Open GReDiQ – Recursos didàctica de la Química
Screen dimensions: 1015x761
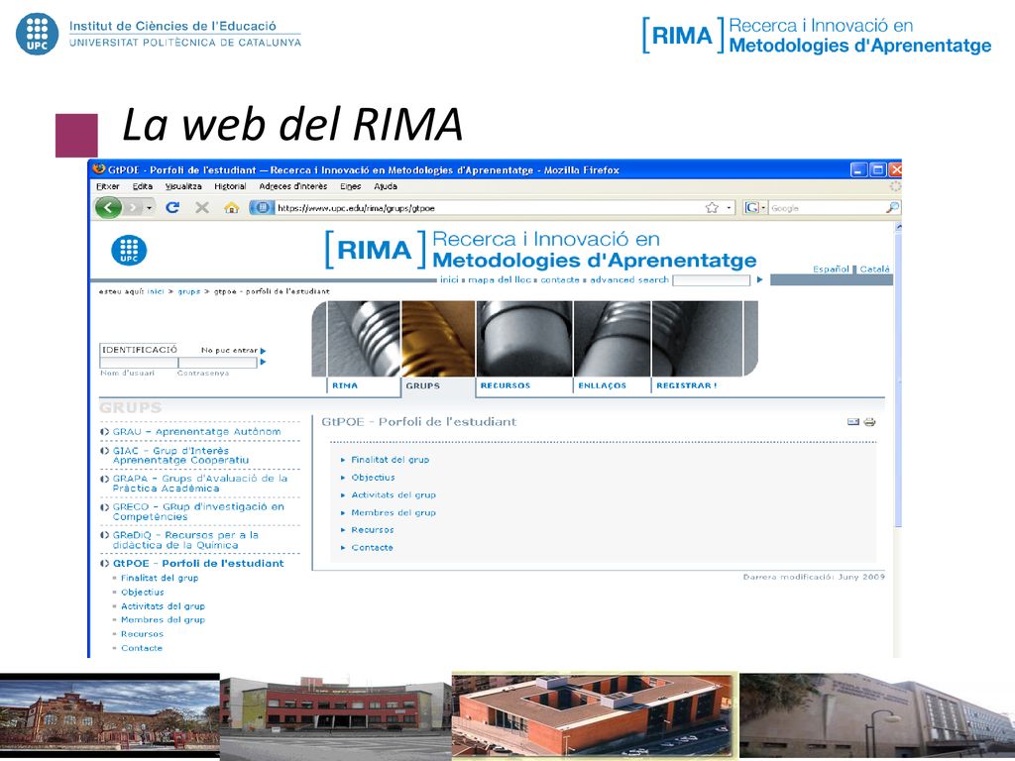185,540
